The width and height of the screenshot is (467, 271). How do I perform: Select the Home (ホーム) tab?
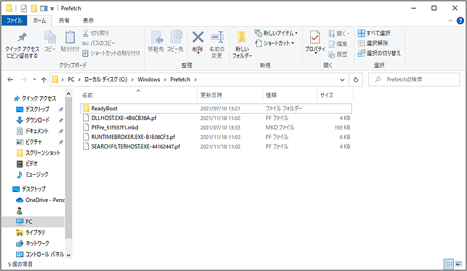tap(39, 20)
